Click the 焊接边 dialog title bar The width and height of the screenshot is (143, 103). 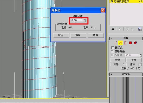coord(78,10)
